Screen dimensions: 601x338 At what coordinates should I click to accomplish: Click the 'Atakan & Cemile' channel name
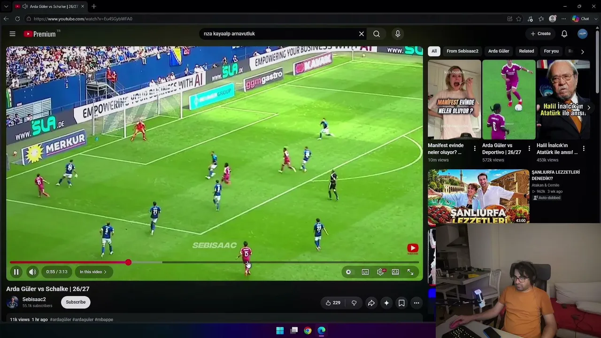click(x=546, y=185)
